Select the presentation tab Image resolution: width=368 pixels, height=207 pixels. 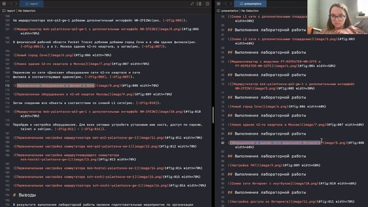coord(251,3)
